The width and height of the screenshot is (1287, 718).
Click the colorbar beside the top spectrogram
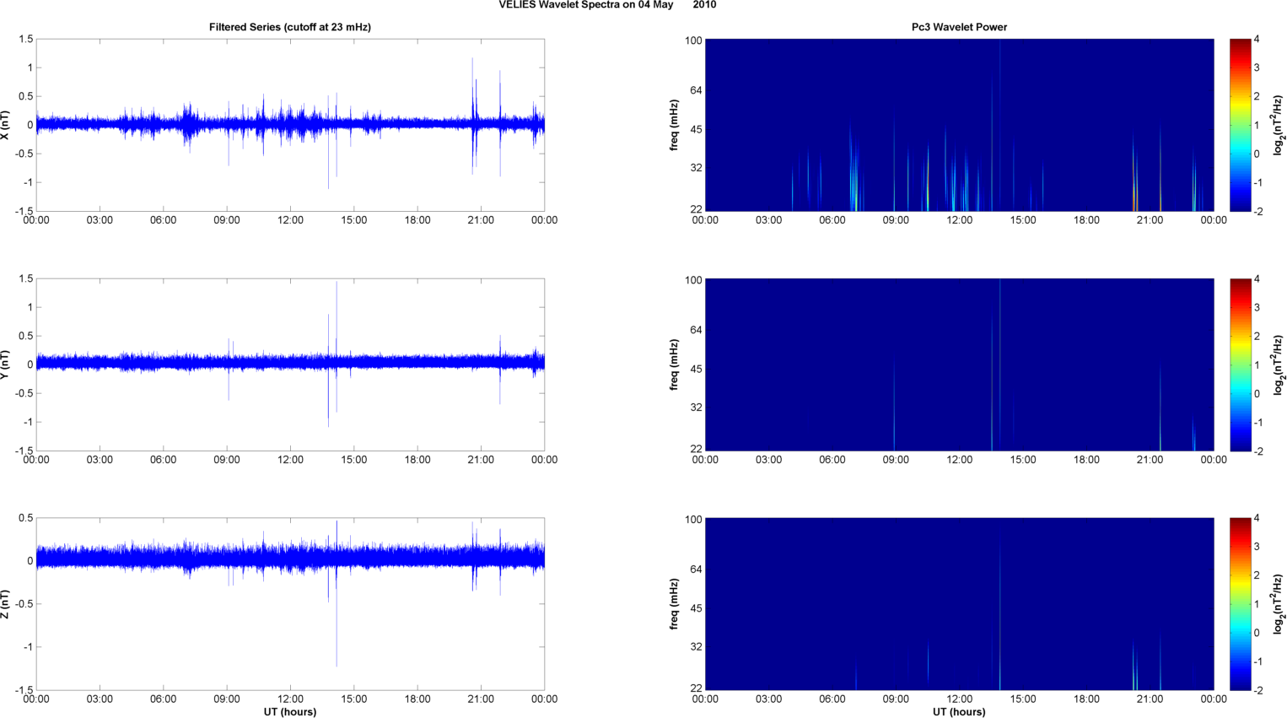point(1240,125)
